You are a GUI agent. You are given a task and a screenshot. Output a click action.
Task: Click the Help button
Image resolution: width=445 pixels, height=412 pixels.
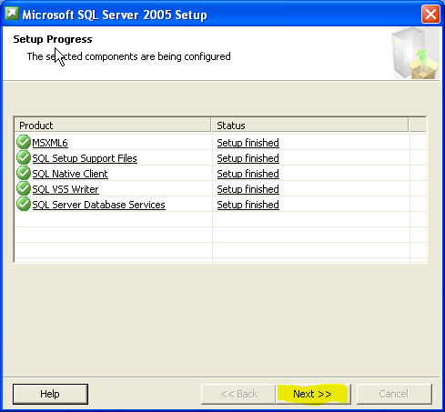tap(50, 394)
